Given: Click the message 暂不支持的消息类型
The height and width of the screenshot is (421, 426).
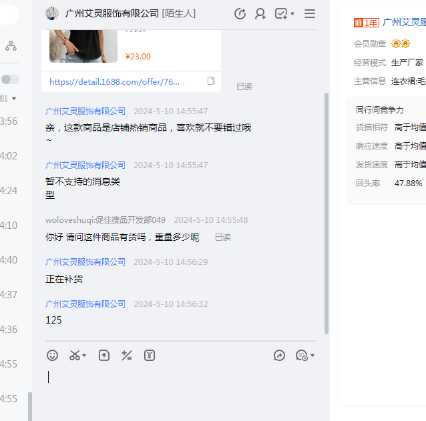Looking at the screenshot, I should coord(83,188).
